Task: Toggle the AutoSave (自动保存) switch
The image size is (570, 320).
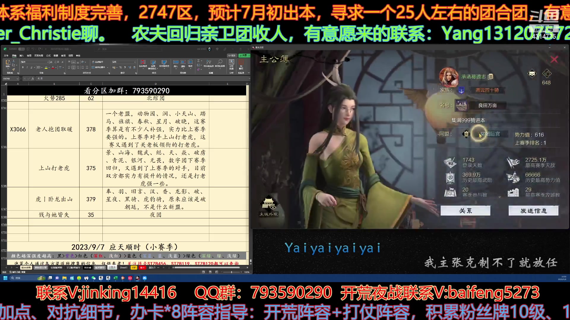Action: (x=21, y=49)
